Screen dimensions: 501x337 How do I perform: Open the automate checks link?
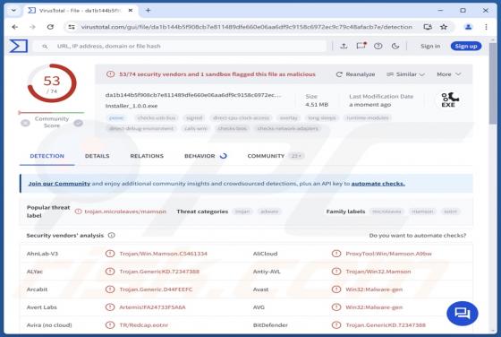coord(378,184)
